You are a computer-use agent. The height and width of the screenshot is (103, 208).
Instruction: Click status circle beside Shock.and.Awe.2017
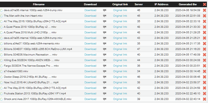(x=1, y=99)
